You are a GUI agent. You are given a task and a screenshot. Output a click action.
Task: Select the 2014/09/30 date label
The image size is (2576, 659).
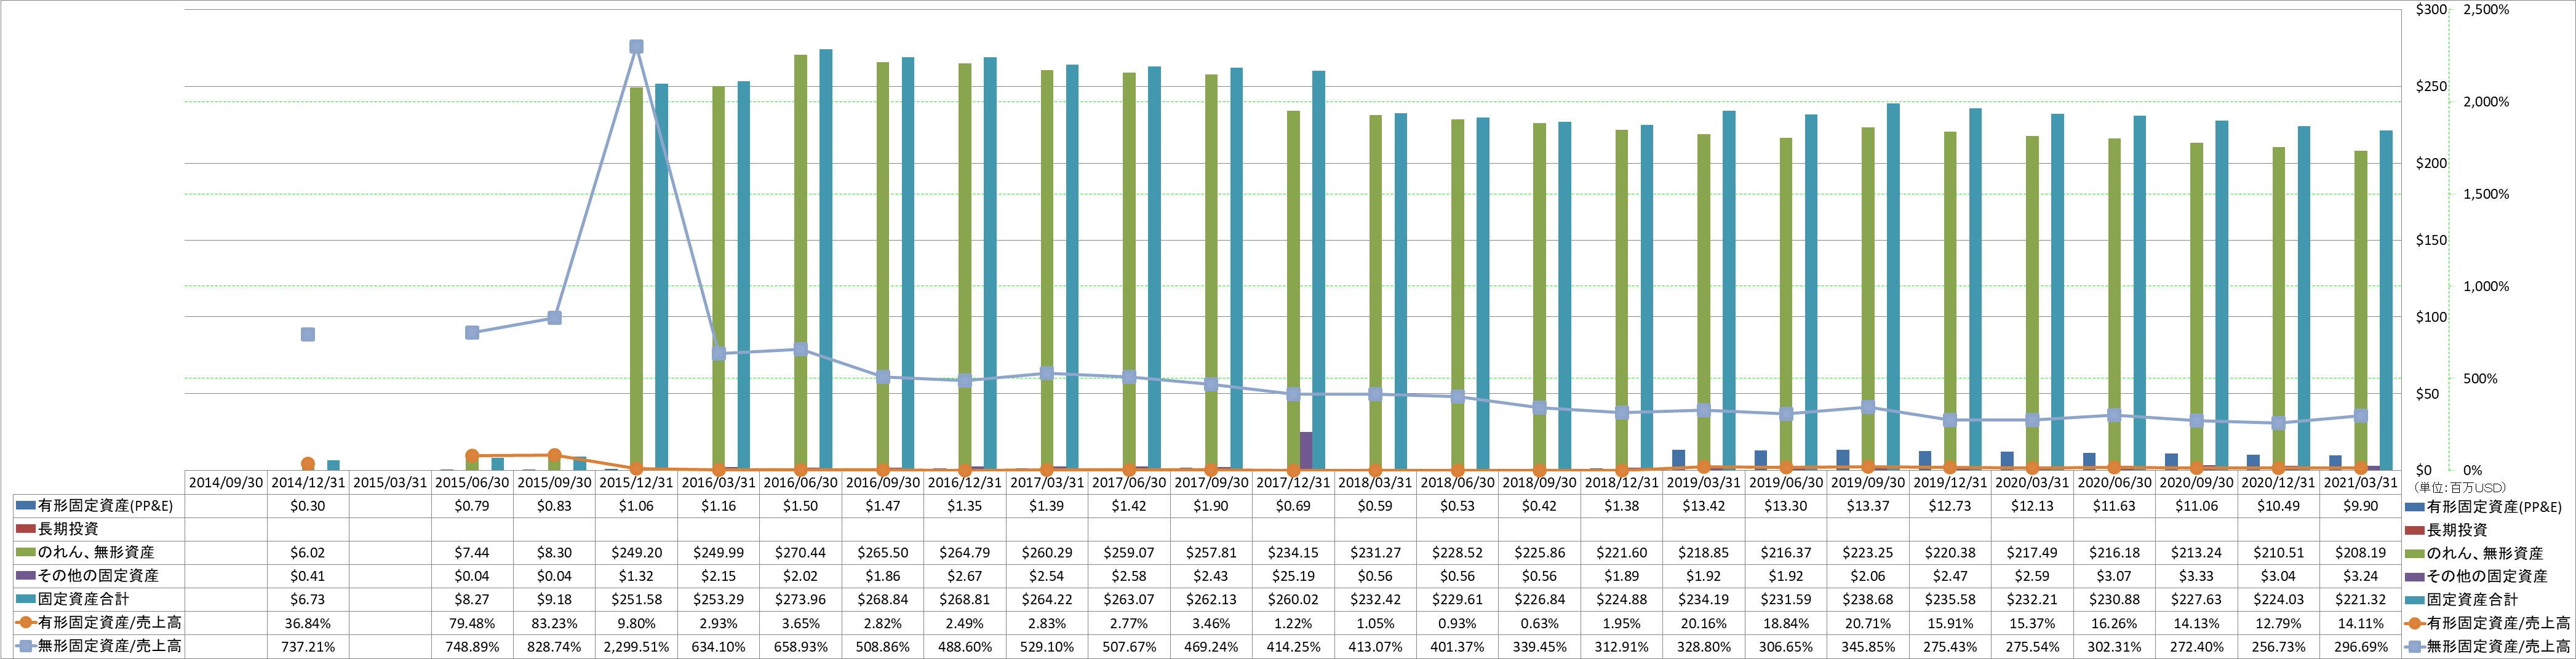coord(226,482)
